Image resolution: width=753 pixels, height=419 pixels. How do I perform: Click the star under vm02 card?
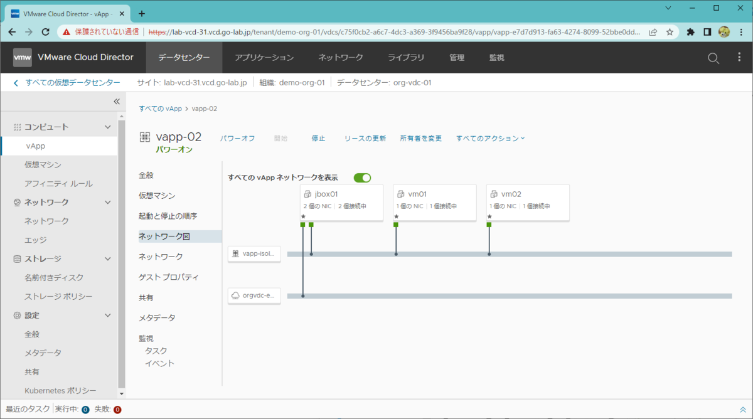pos(489,216)
